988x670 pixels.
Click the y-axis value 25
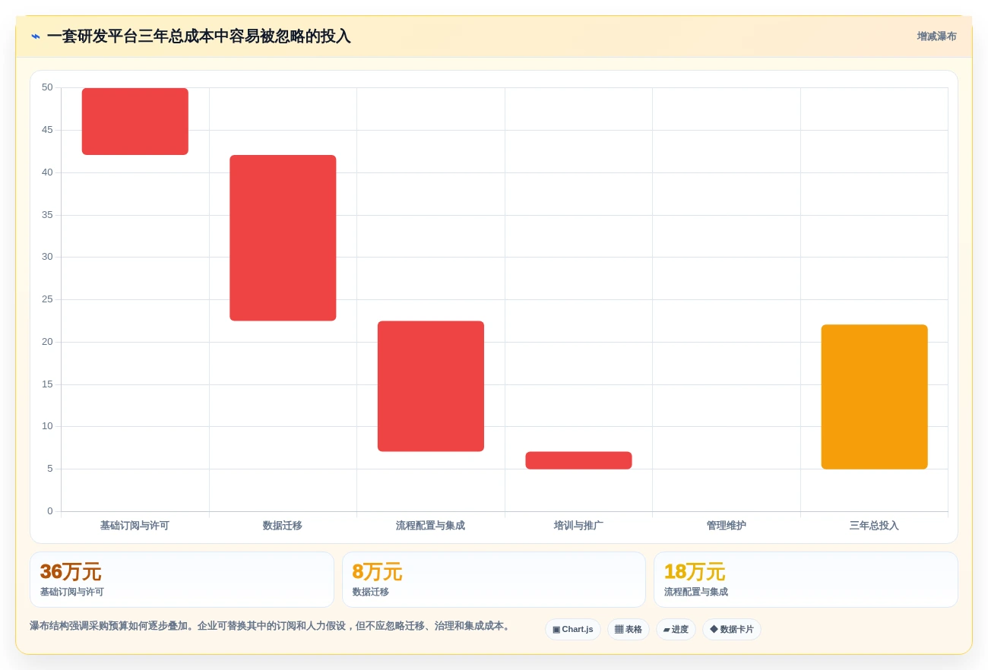(x=47, y=299)
